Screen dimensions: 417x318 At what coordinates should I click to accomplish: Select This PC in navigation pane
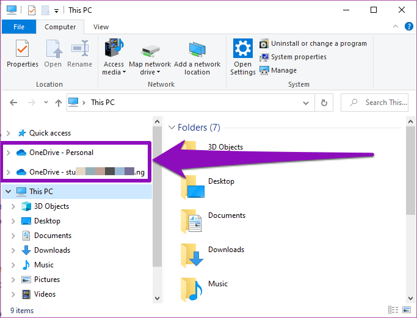click(x=41, y=192)
